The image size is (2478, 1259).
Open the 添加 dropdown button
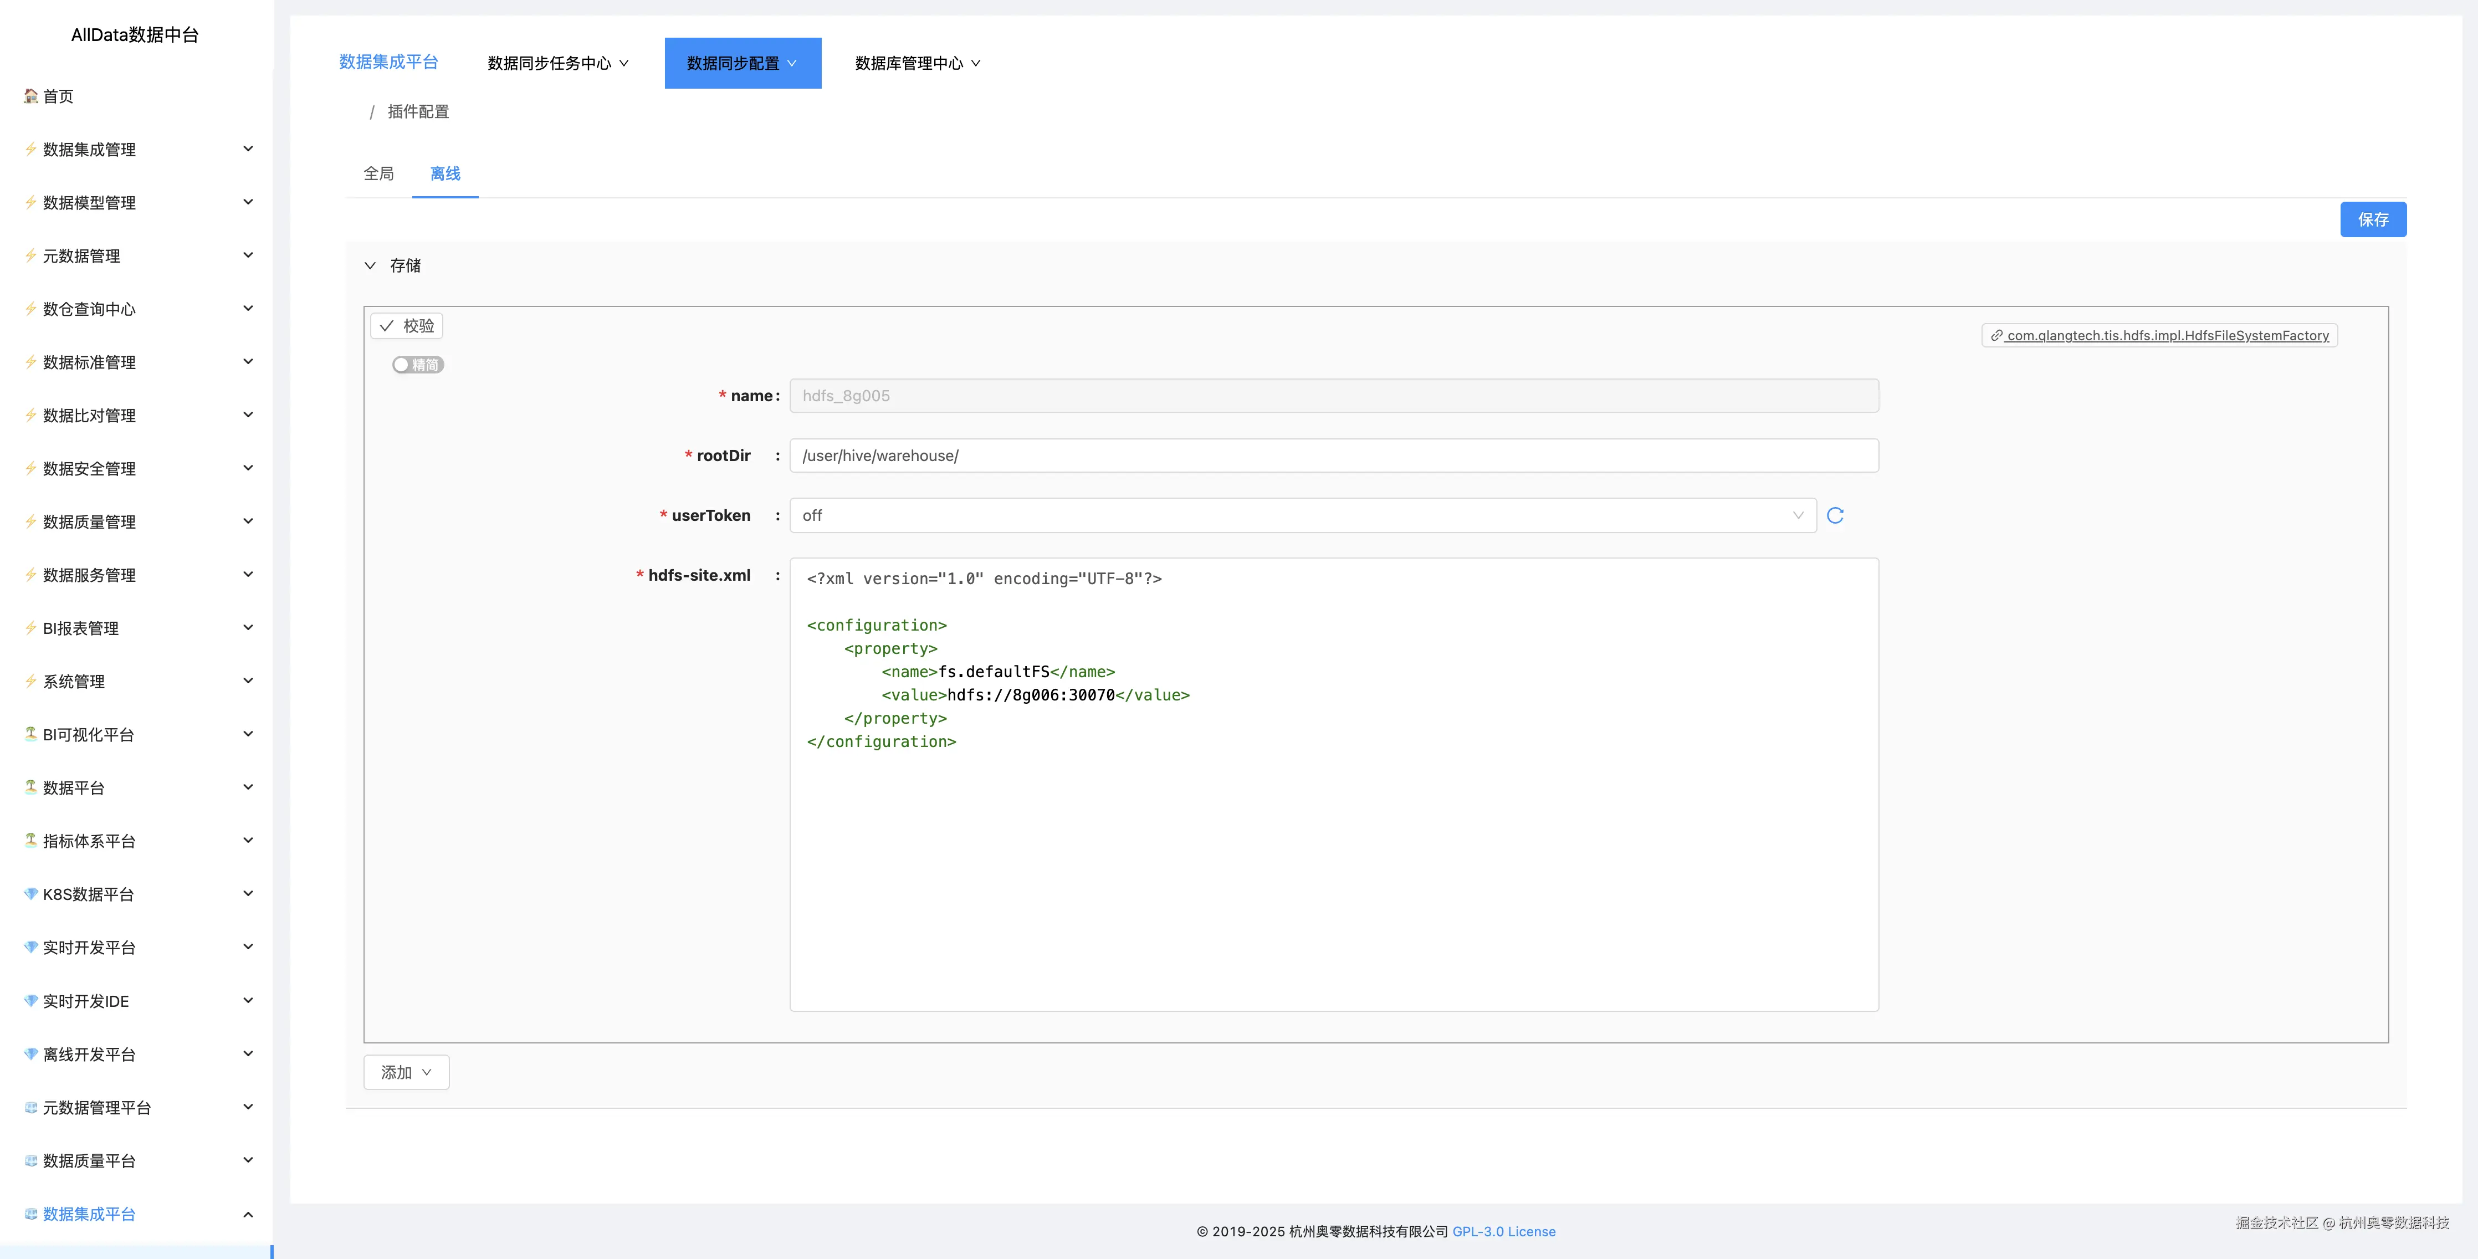click(406, 1072)
